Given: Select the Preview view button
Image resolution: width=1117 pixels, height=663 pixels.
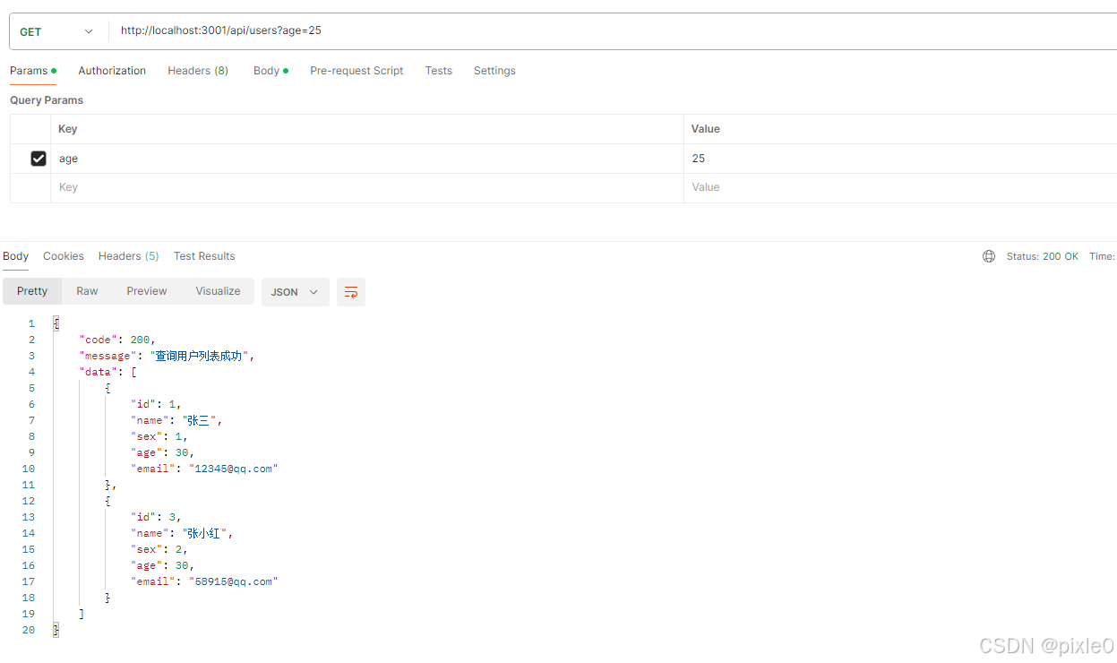Looking at the screenshot, I should pos(147,291).
